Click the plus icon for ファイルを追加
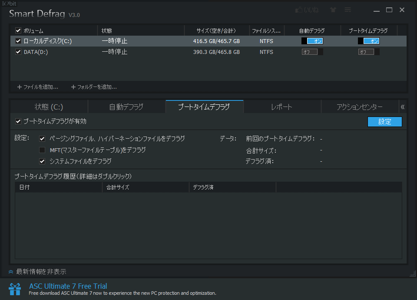 tap(20, 87)
